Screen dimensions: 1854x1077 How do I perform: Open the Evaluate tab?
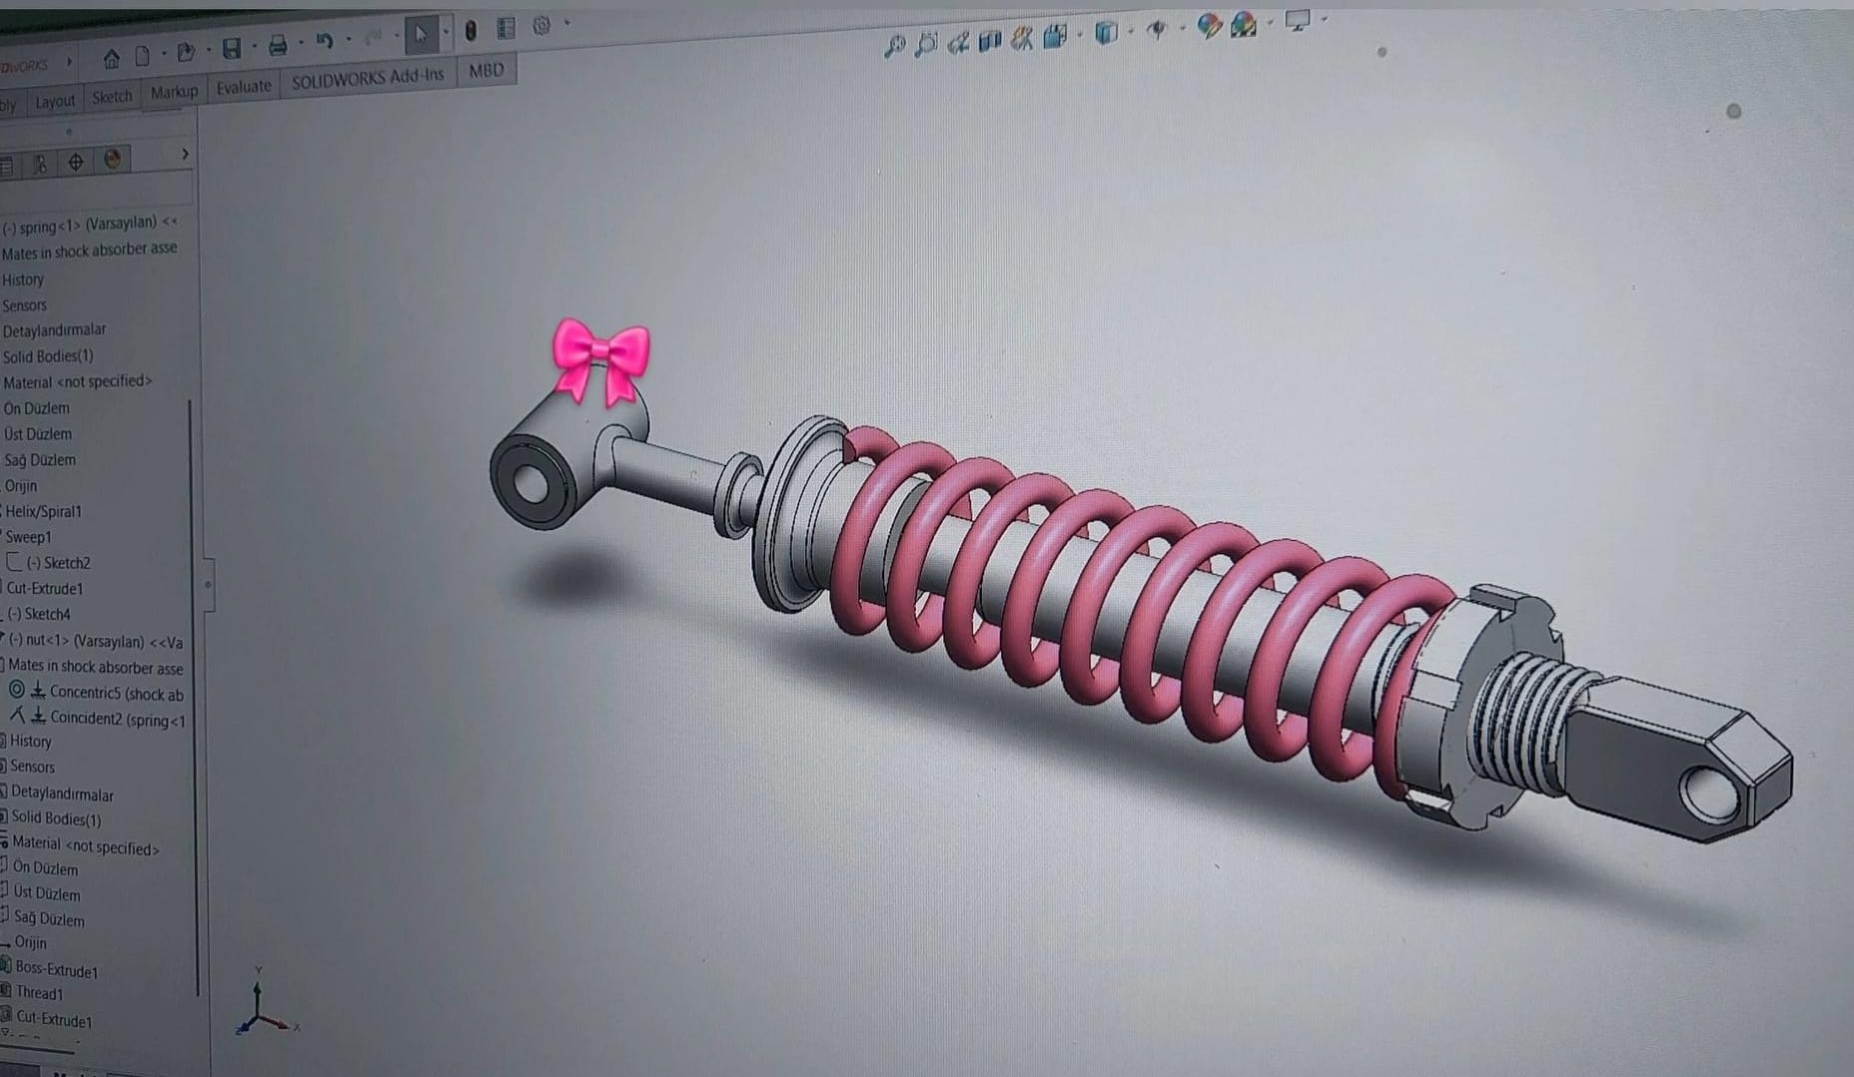point(244,87)
